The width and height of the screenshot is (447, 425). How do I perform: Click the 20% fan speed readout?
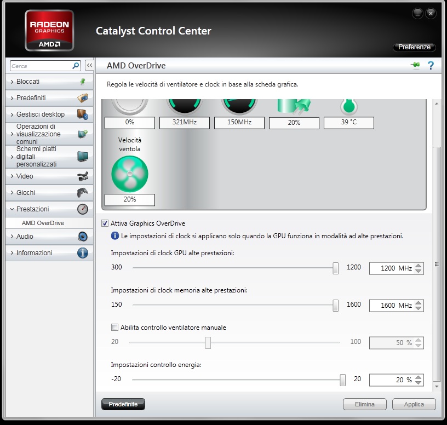130,199
